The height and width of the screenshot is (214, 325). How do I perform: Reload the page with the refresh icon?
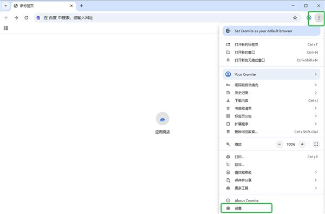click(27, 18)
